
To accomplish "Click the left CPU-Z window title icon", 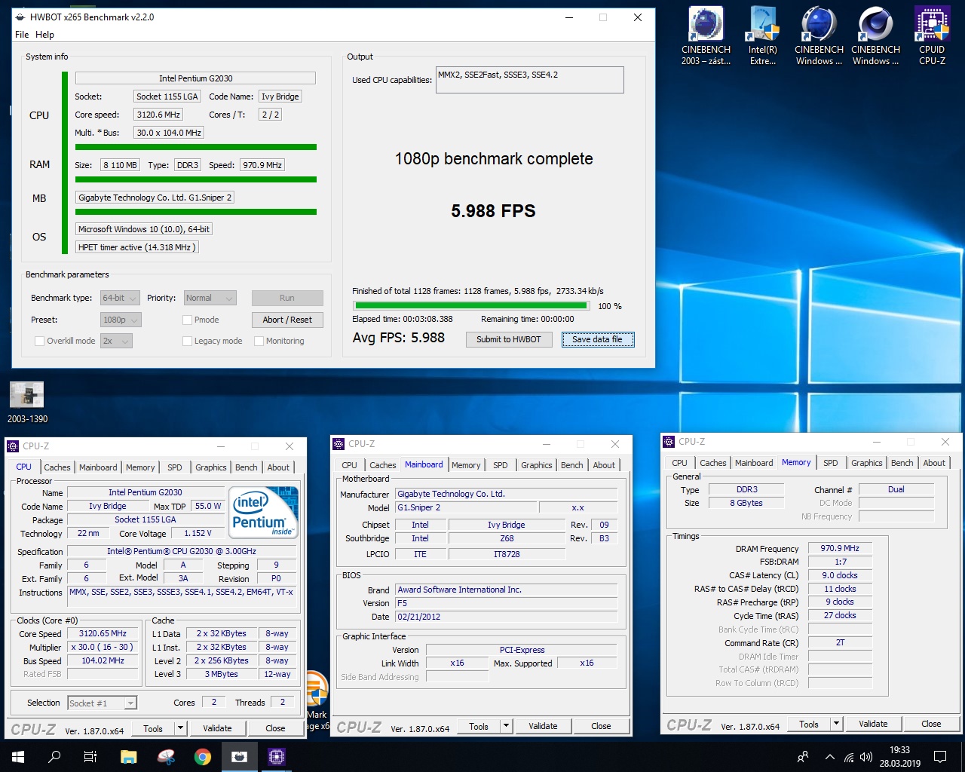I will (x=13, y=446).
